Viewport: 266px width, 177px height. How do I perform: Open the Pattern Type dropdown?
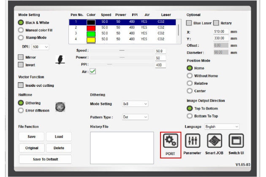[135, 117]
